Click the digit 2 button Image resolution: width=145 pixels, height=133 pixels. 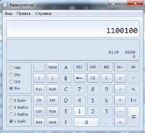tap(93, 111)
